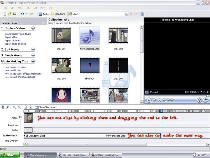Play the preview in the monitor
The width and height of the screenshot is (210, 158).
[x=149, y=100]
